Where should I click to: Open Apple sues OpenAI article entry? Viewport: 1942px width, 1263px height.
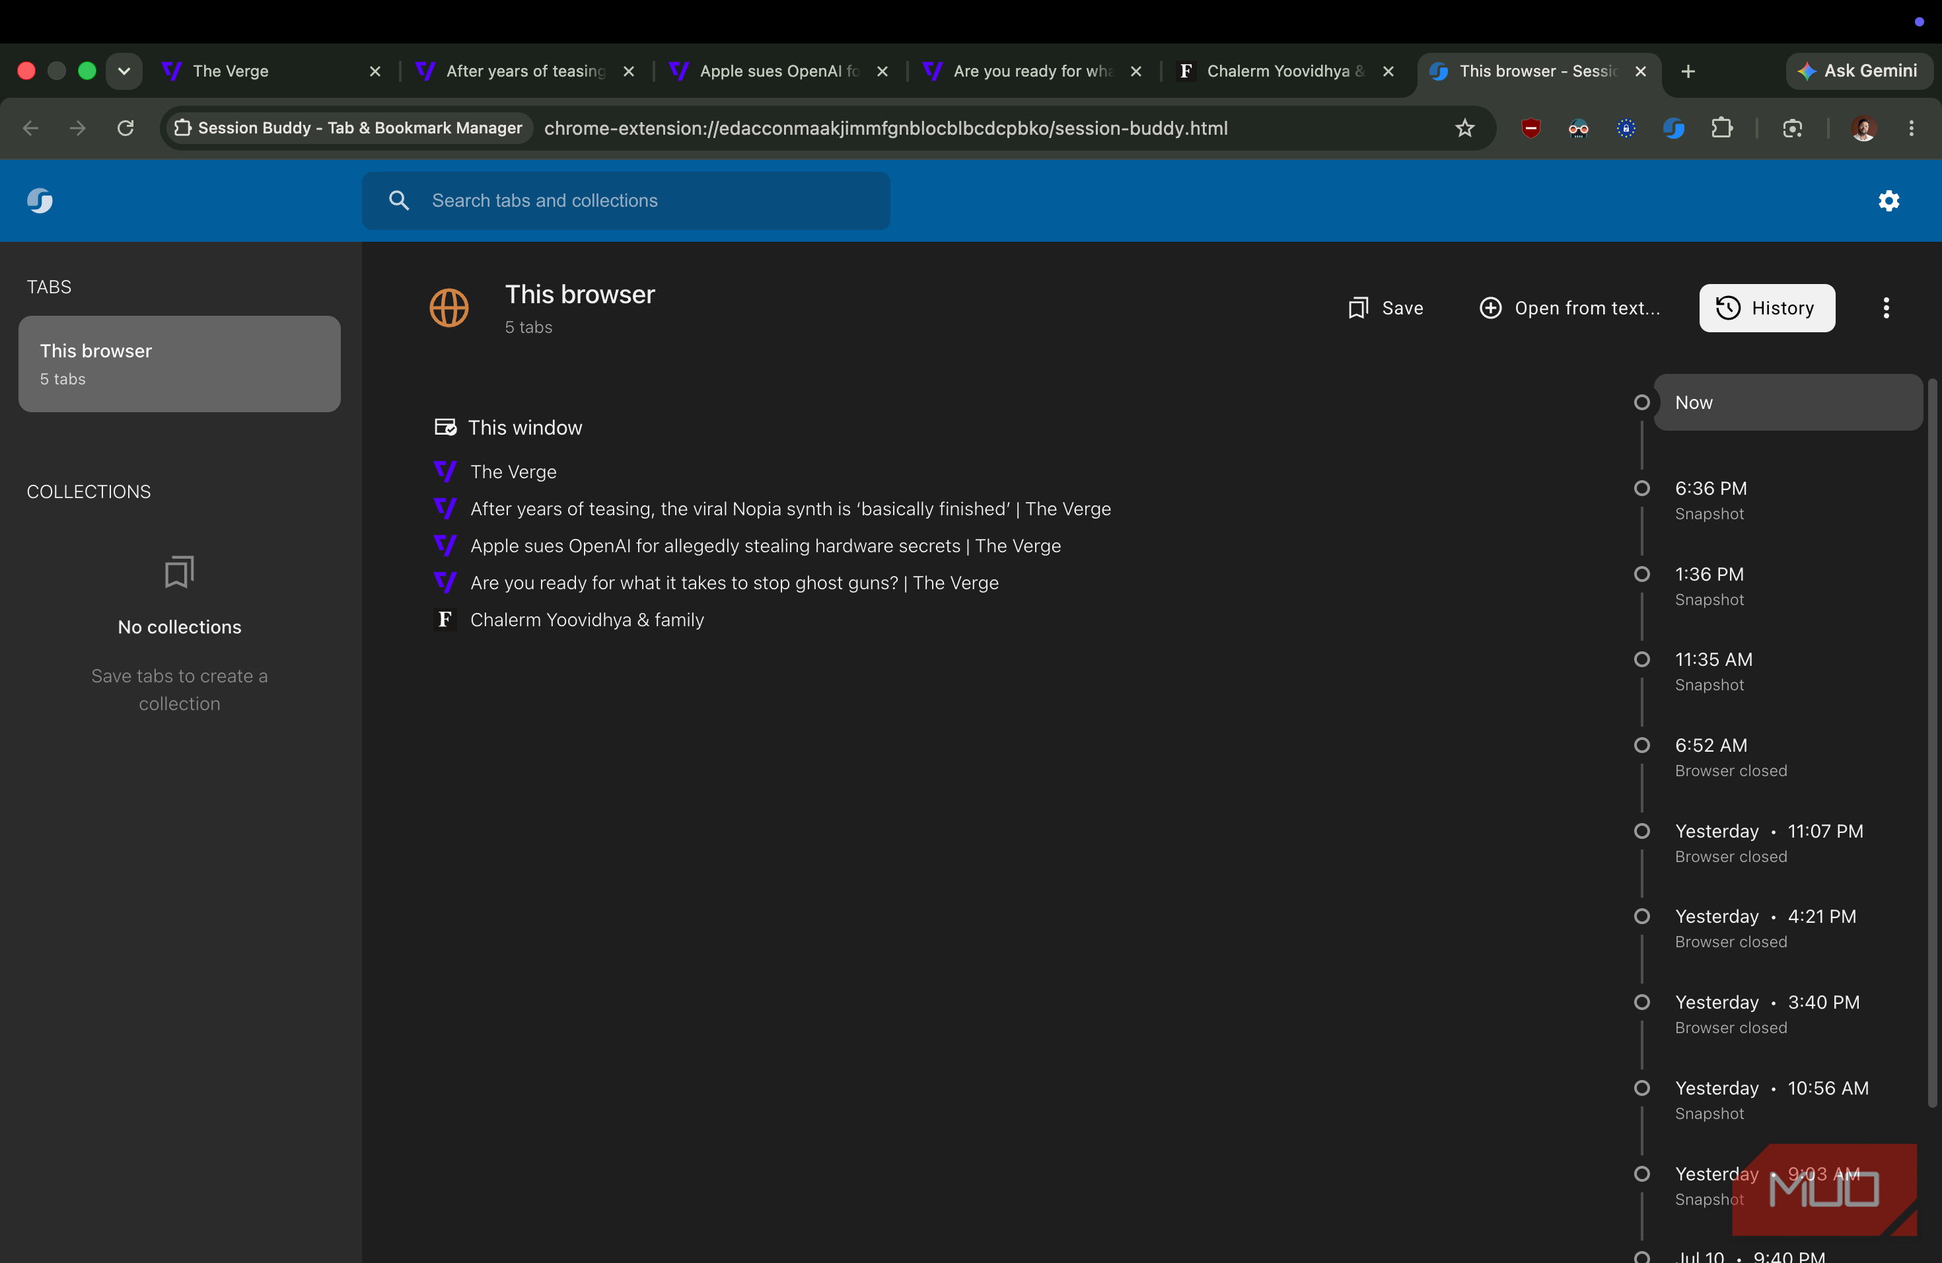[766, 545]
